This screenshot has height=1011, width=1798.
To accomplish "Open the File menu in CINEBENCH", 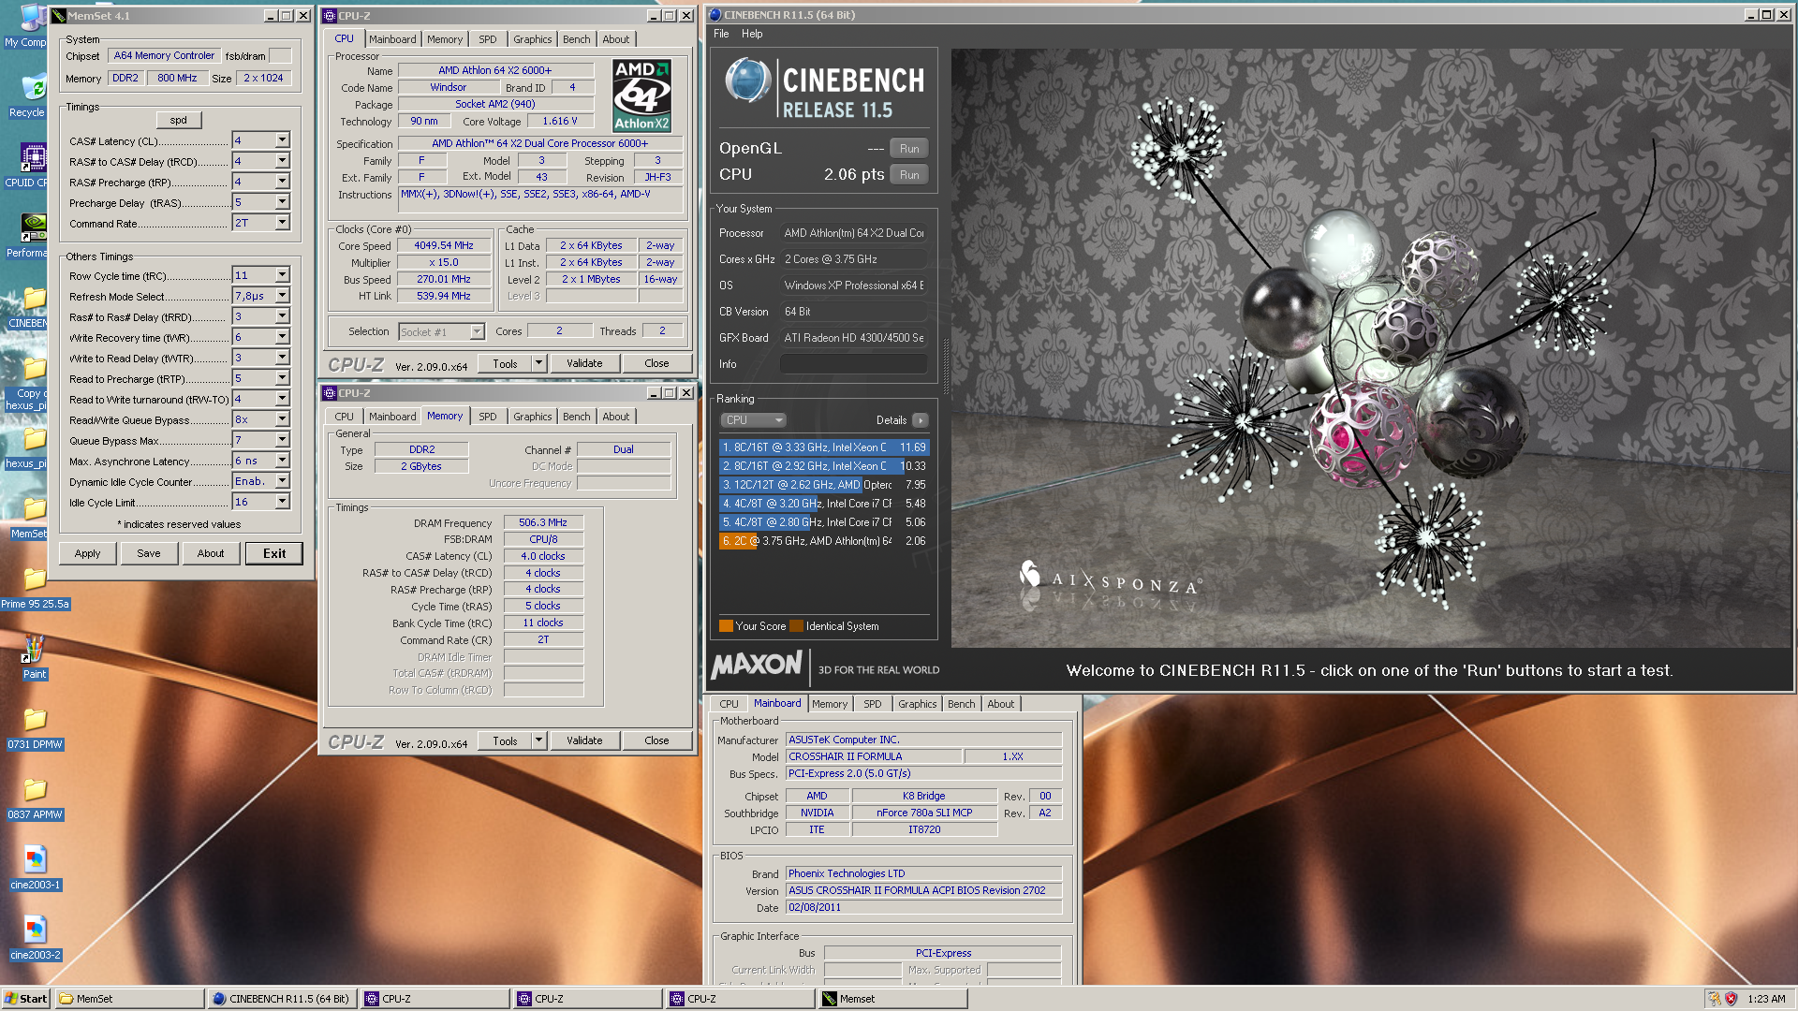I will click(721, 34).
